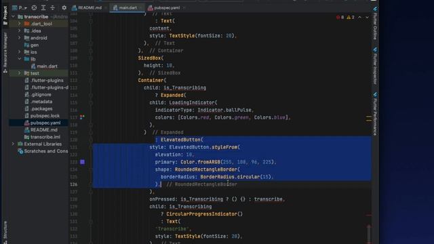Select pubspec.lock file

point(45,116)
